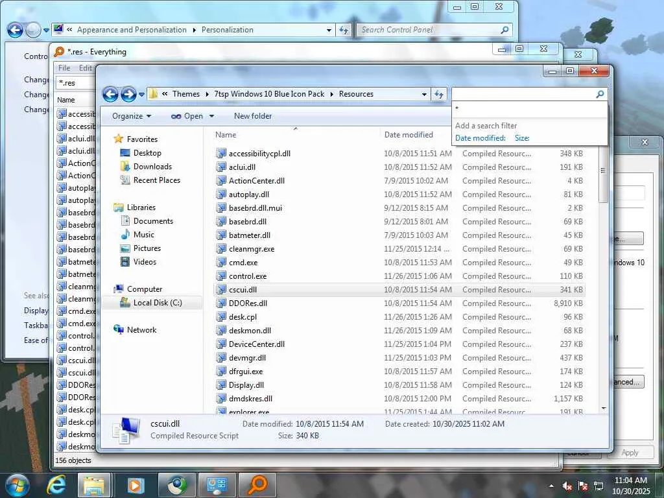Viewport: 664px width, 498px height.
Task: Click Appearance and Personalization breadcrumb in Control Panel
Action: (x=132, y=30)
